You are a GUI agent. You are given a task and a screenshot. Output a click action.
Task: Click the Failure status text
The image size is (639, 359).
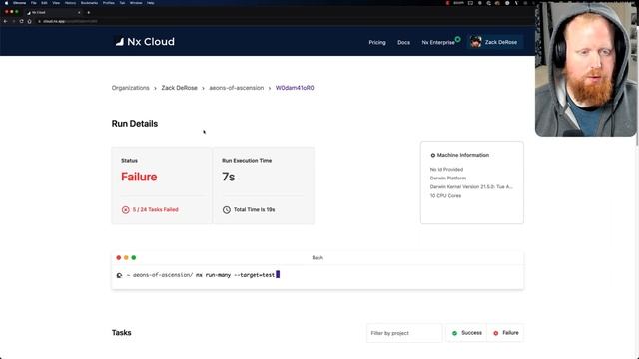tap(139, 177)
